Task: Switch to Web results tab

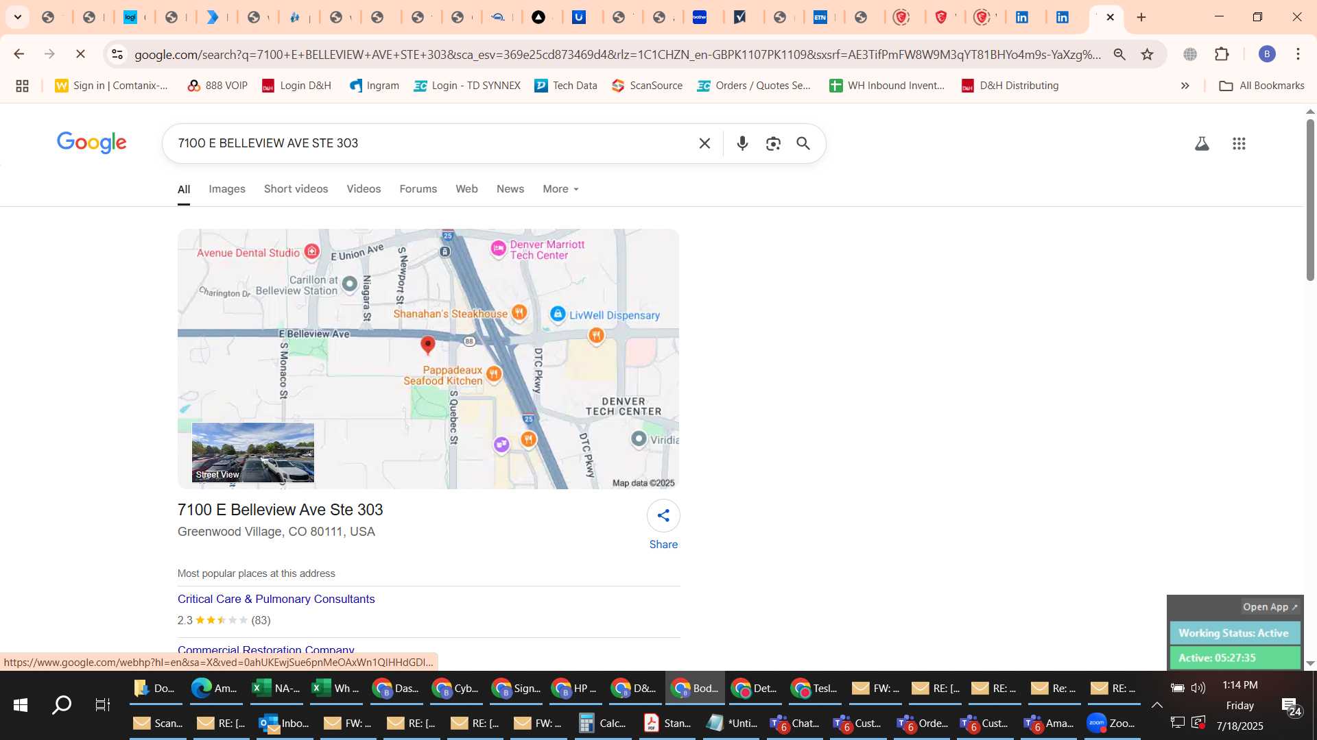Action: 466,189
